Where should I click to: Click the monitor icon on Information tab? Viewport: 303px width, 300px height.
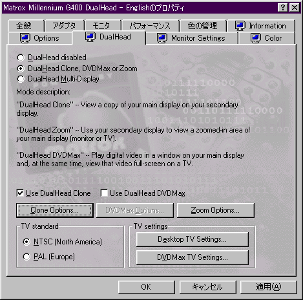[x=240, y=26]
